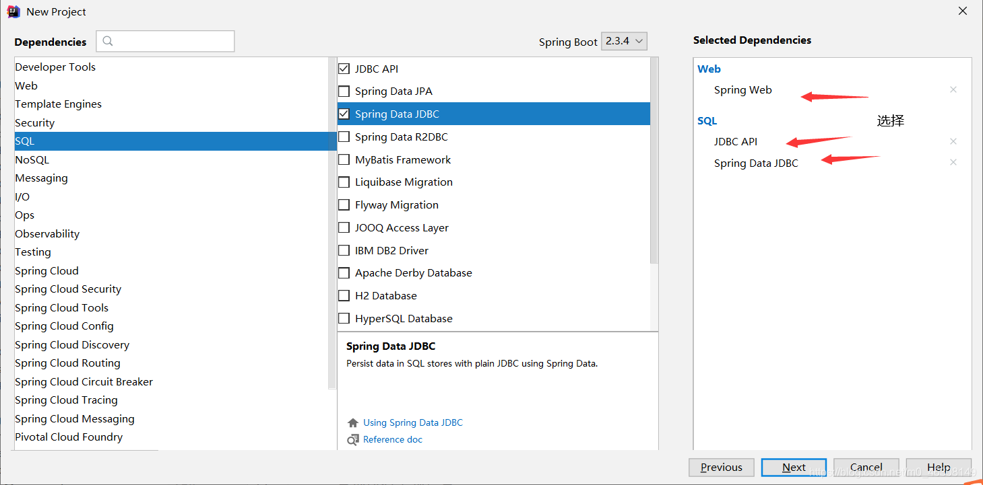Focus the Dependencies search field
This screenshot has width=983, height=485.
coord(165,41)
